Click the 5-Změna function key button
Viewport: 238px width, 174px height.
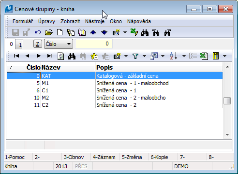point(132,157)
